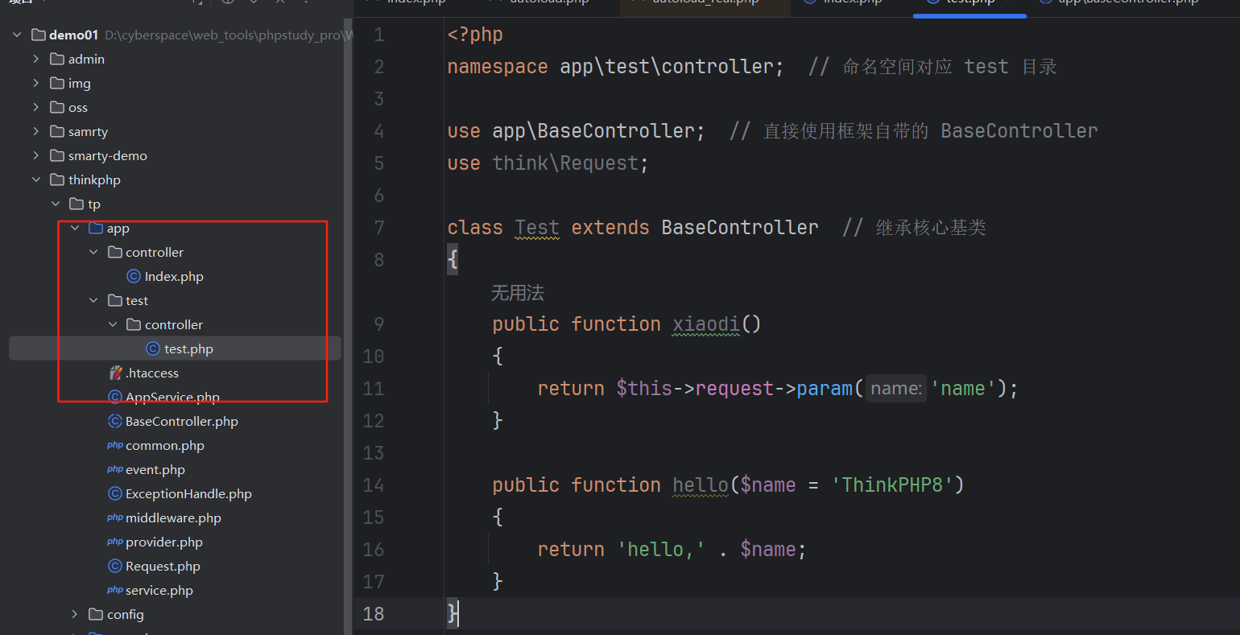Click line number 18 in the gutter

[374, 613]
